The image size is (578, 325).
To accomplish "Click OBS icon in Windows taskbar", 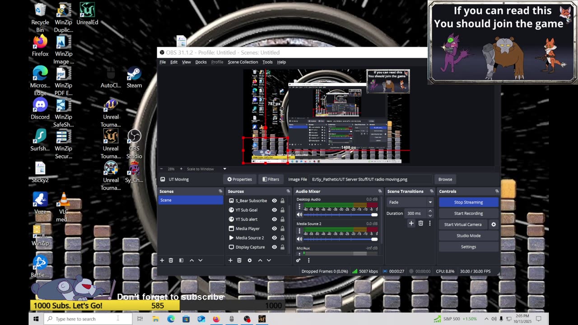I will coord(247,319).
